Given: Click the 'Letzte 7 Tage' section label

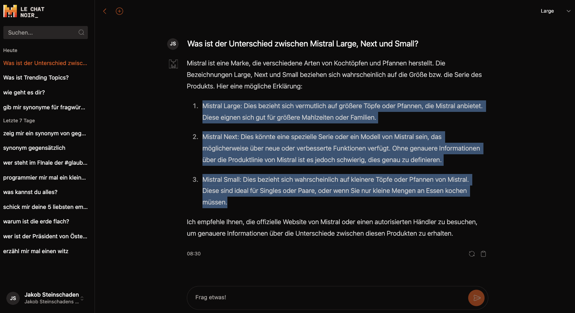Looking at the screenshot, I should (x=19, y=121).
